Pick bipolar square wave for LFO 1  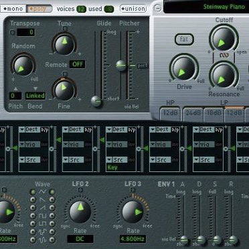[x=33, y=216]
